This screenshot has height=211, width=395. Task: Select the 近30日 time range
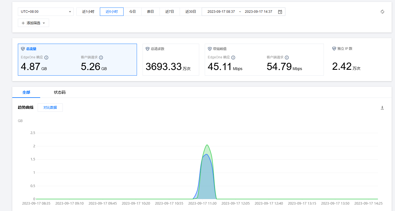(x=191, y=12)
